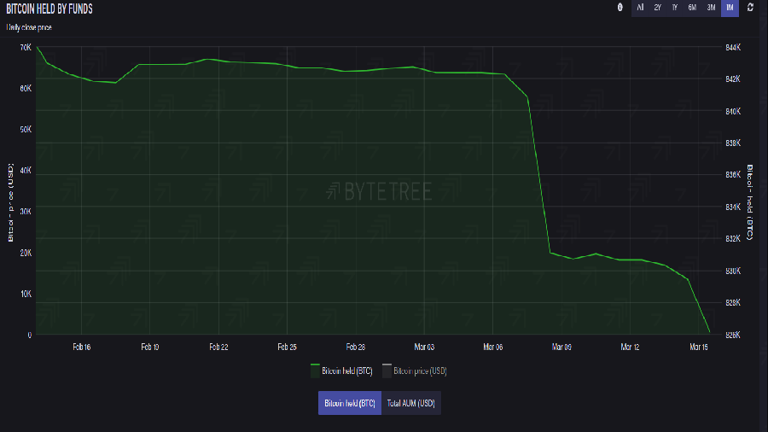768x432 pixels.
Task: Click the ByteTree watermark logo in chart center
Action: pyautogui.click(x=380, y=191)
